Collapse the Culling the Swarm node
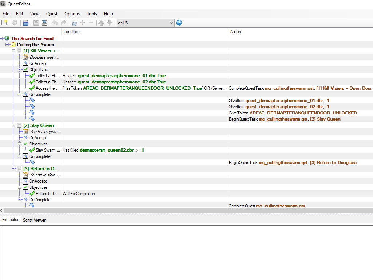The height and width of the screenshot is (280, 373). point(7,44)
